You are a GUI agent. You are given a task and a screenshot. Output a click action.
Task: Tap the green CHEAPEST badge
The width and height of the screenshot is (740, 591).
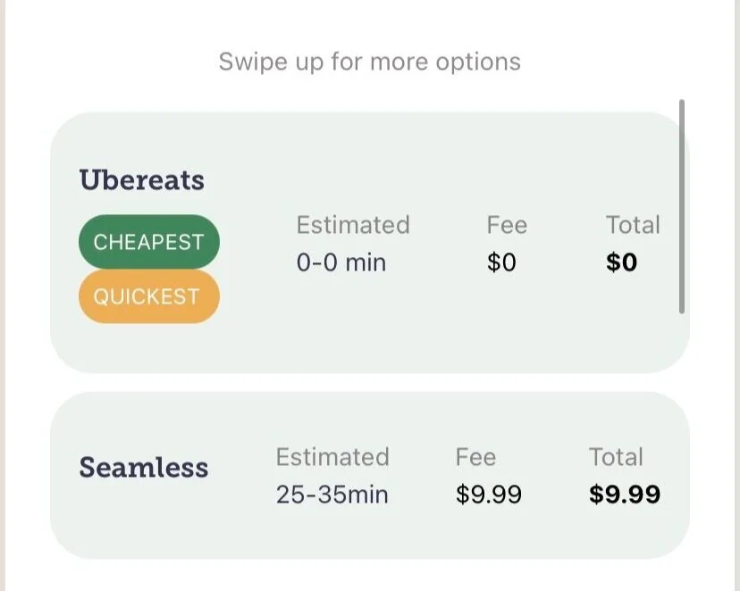148,242
